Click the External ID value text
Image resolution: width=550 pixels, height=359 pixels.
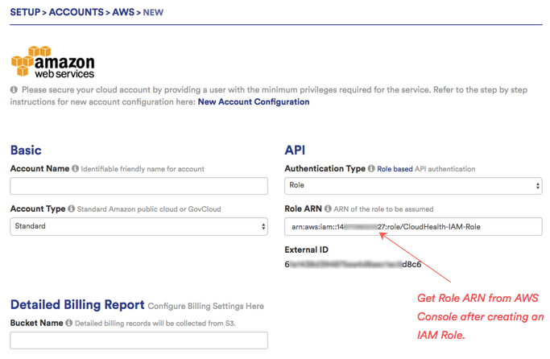353,264
